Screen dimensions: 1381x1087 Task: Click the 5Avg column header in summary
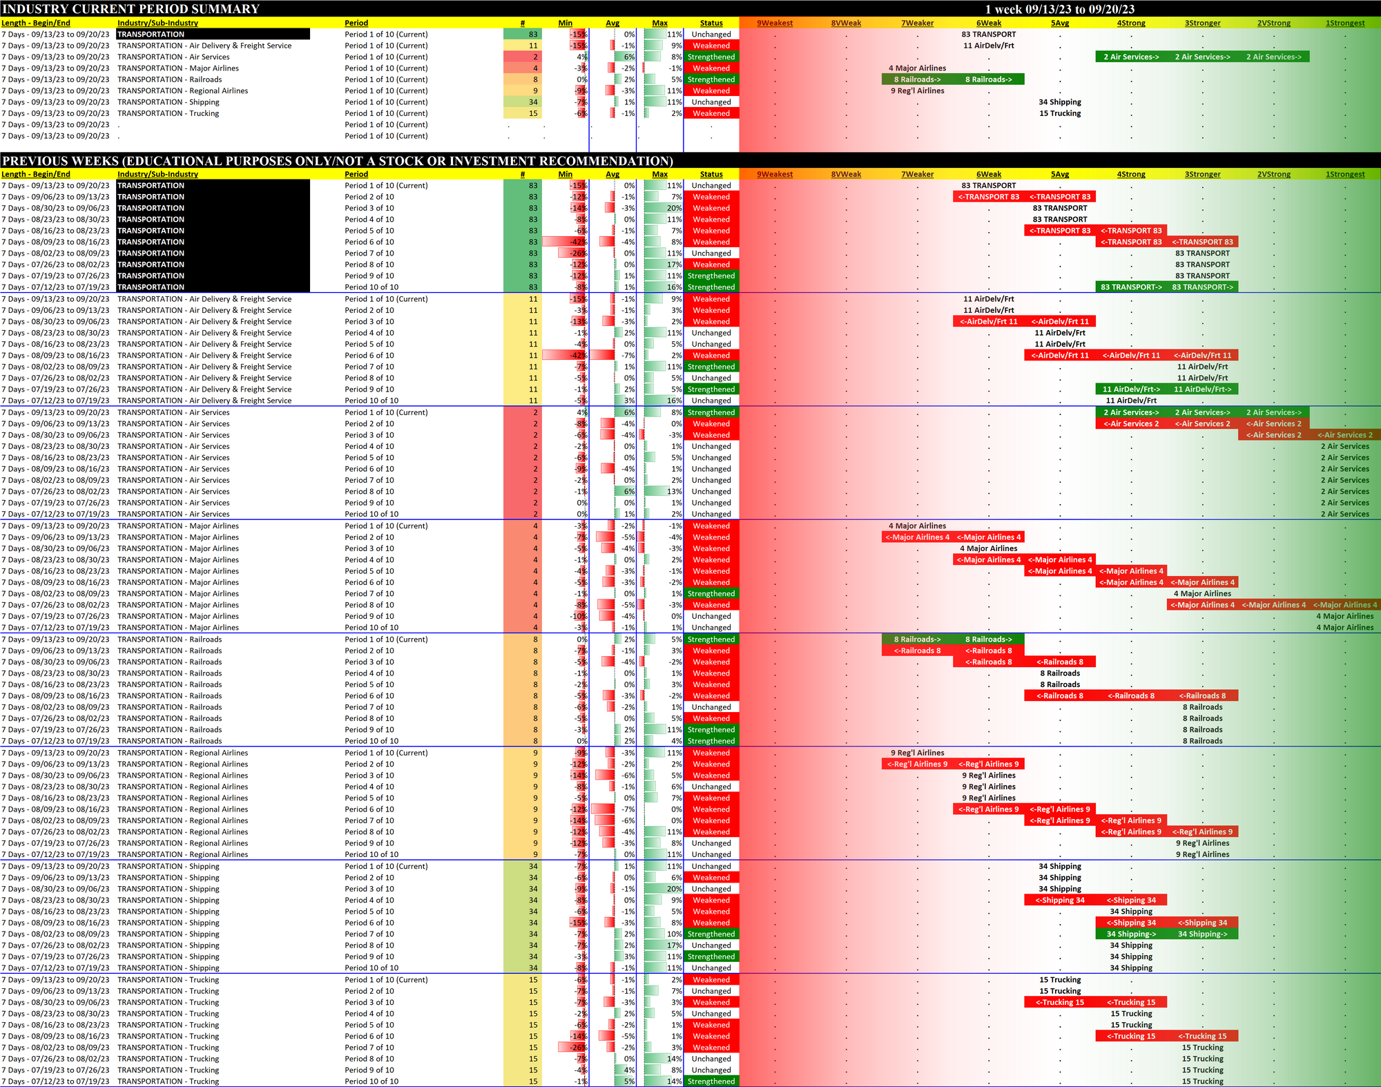(x=1060, y=23)
